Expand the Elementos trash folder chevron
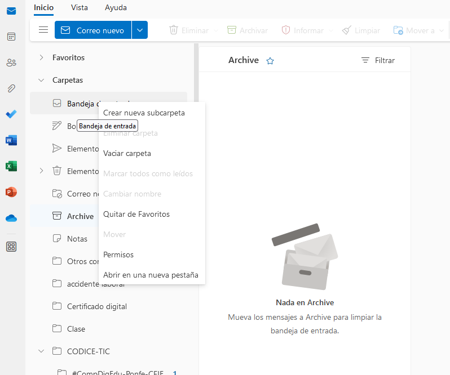The height and width of the screenshot is (375, 450). coord(41,171)
